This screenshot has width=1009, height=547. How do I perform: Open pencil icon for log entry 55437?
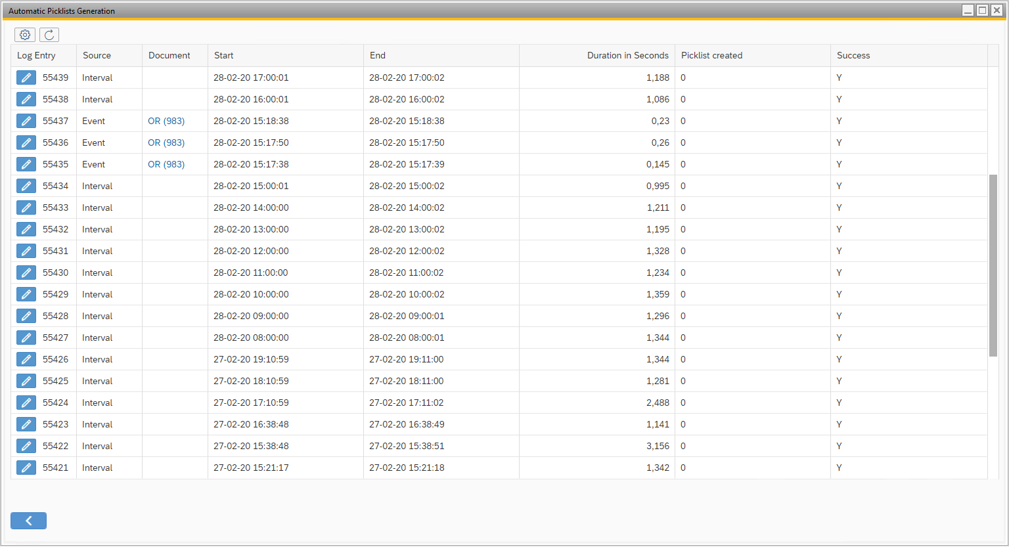click(26, 121)
